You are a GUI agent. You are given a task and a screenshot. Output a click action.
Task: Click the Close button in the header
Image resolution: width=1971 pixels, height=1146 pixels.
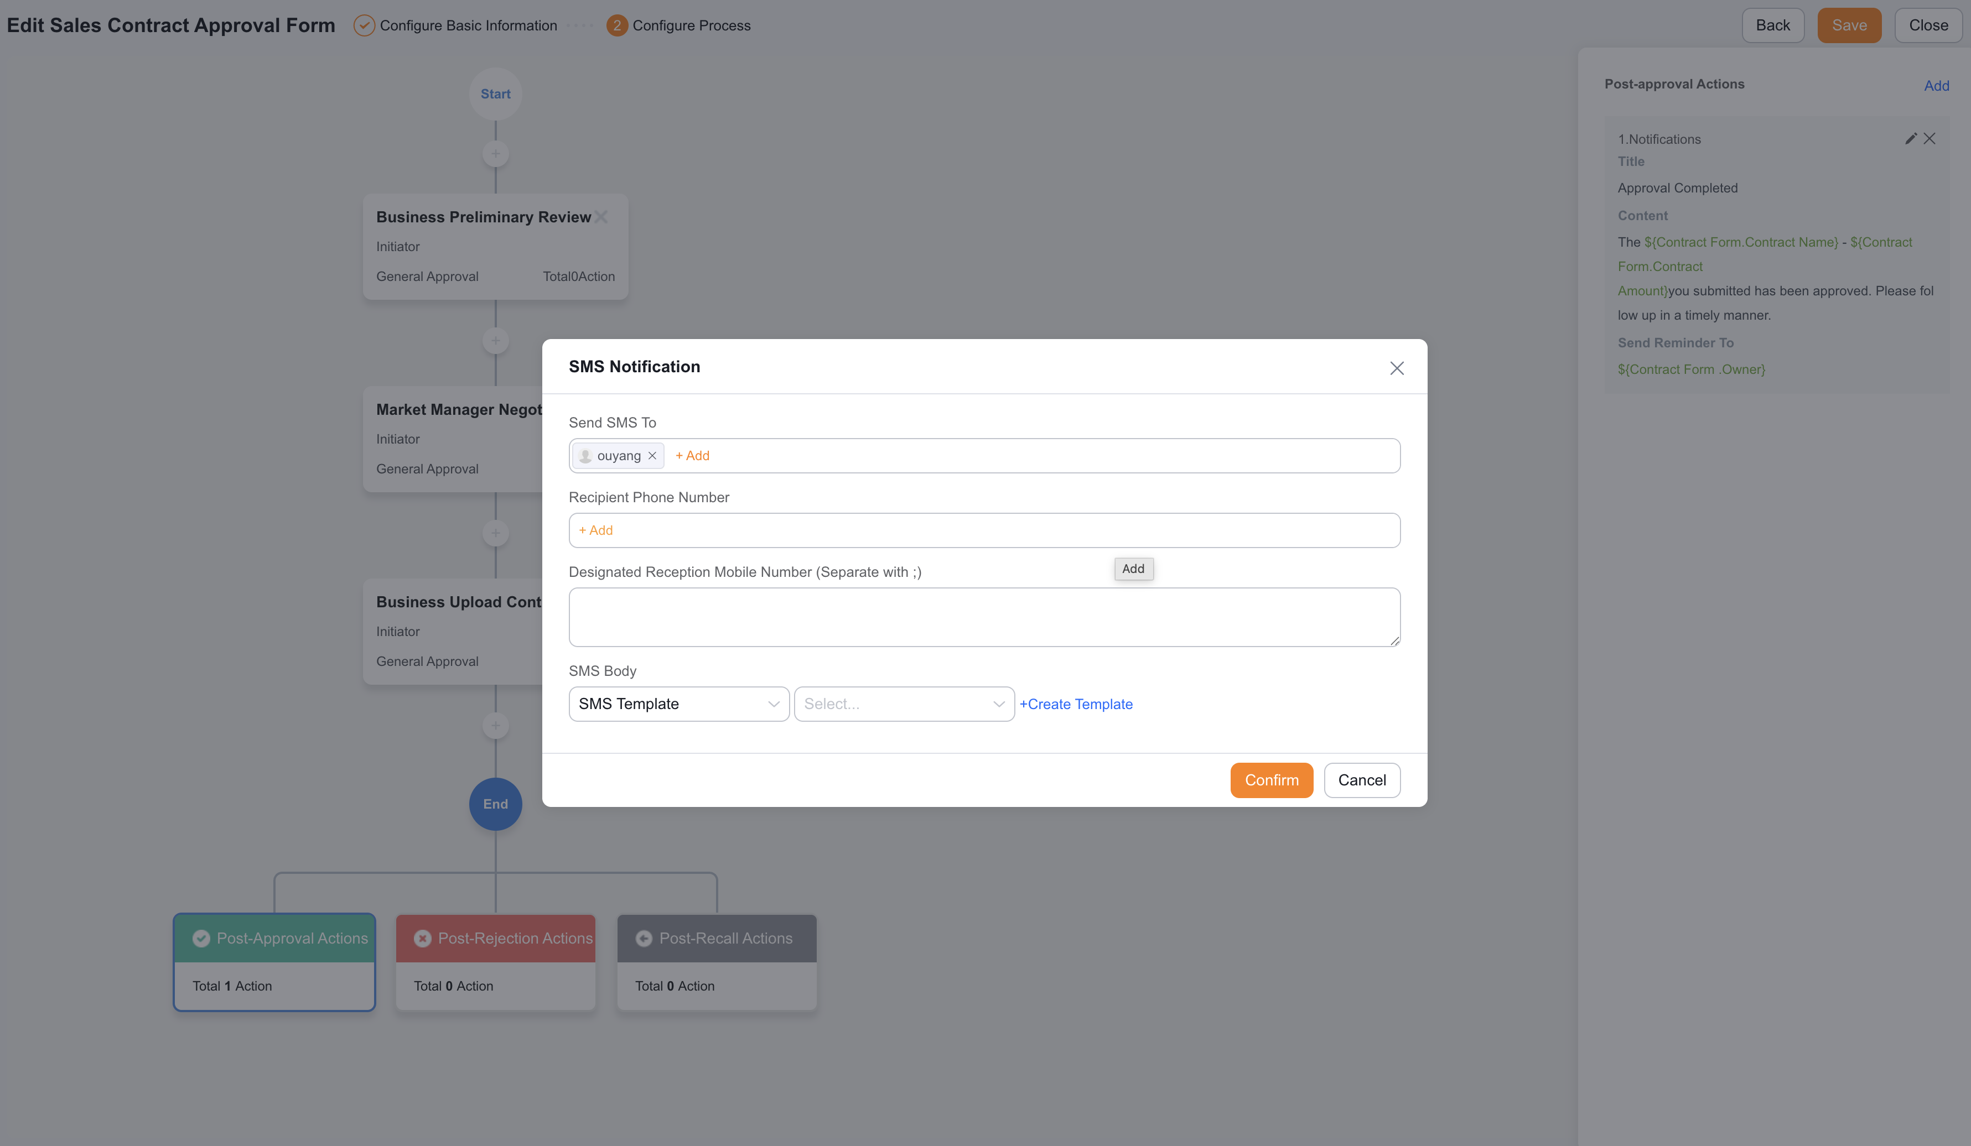[1928, 25]
